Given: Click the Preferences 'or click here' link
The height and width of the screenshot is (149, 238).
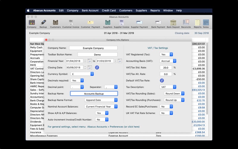Looking at the screenshot, I should [132, 127].
